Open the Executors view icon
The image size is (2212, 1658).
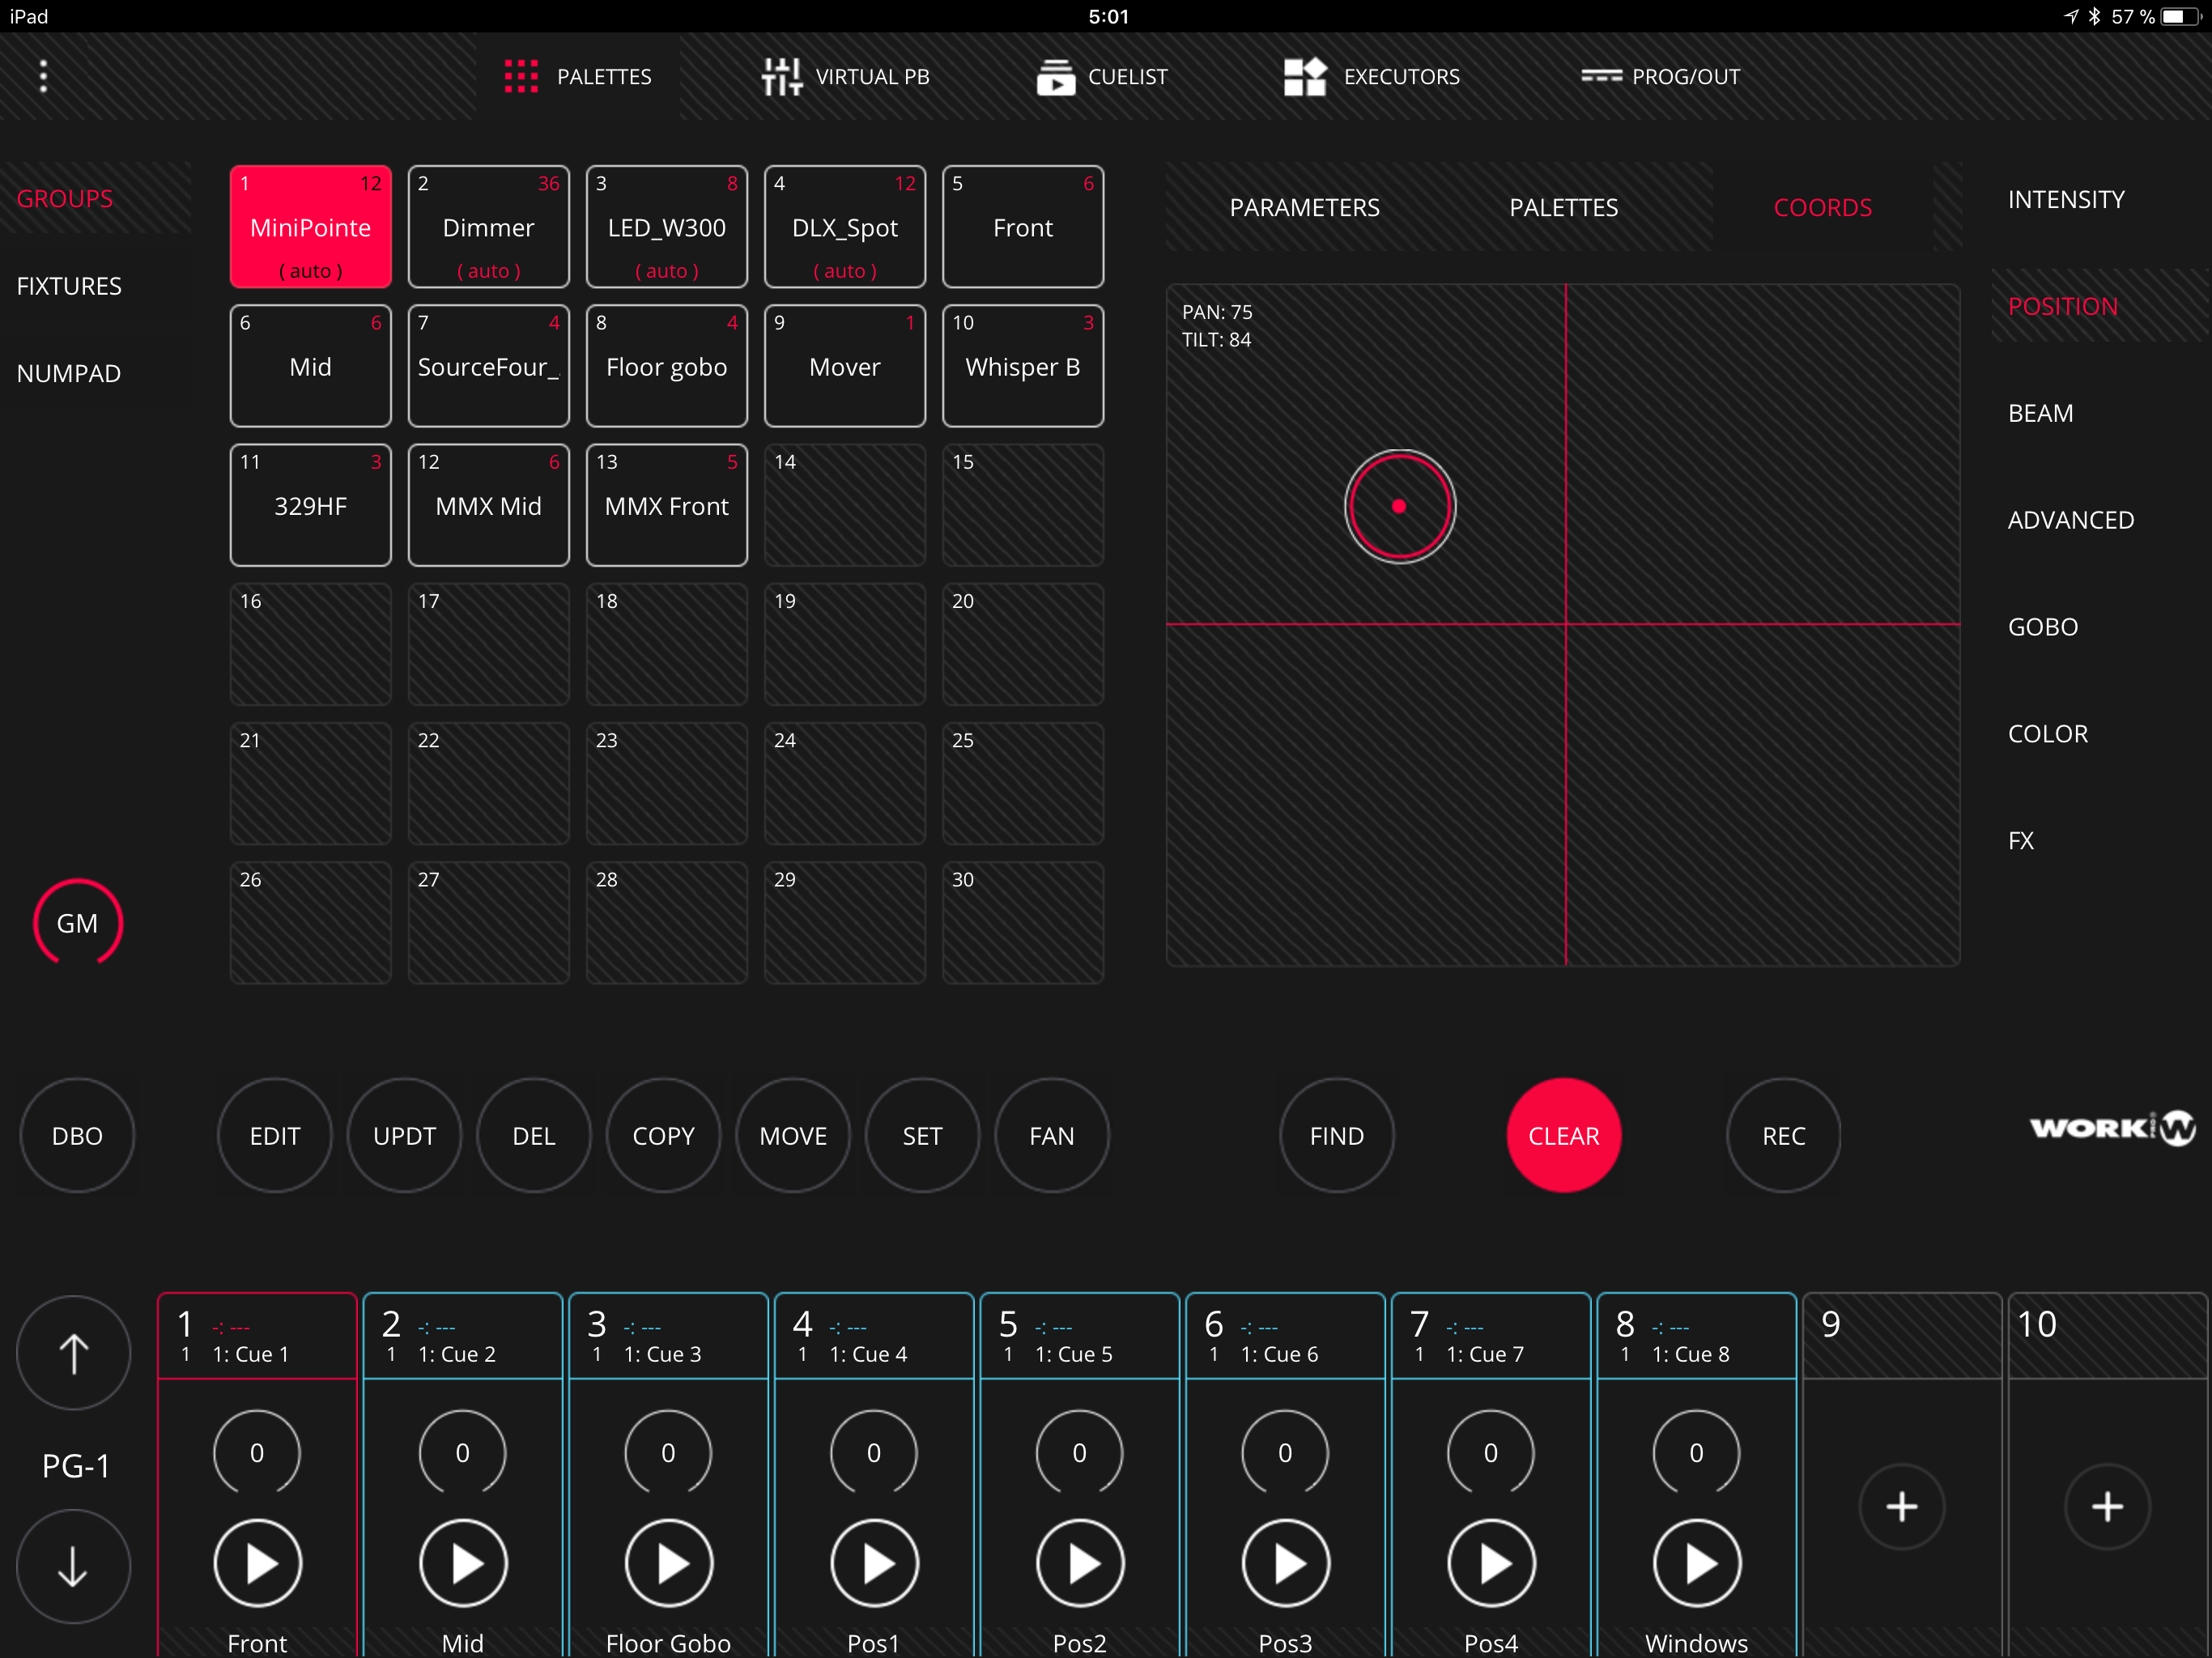[1304, 76]
